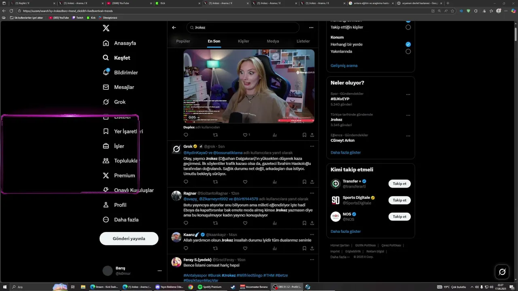Open Mesajlar envelope in sidebar
The height and width of the screenshot is (291, 518).
tap(119, 87)
